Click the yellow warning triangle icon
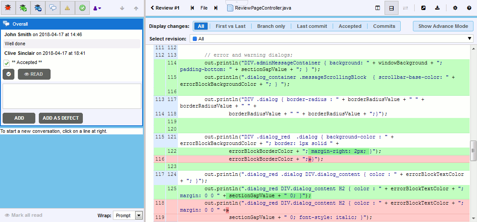 pyautogui.click(x=67, y=8)
